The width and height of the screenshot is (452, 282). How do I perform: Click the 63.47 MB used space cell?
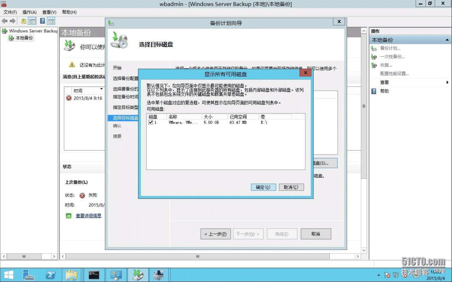pos(238,123)
